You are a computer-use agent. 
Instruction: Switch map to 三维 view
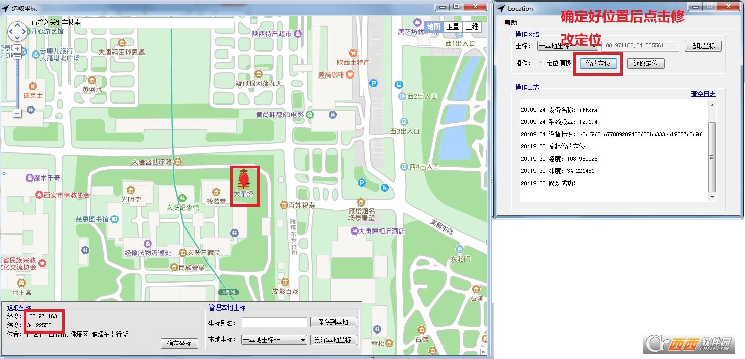(x=472, y=27)
